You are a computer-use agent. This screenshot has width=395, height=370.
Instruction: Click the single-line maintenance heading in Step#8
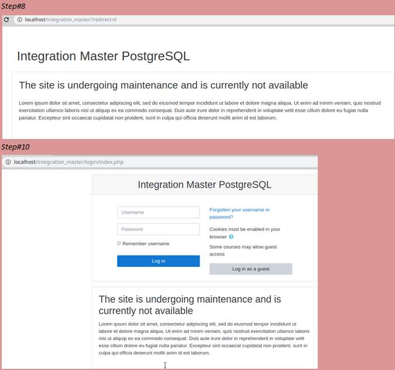coord(163,85)
